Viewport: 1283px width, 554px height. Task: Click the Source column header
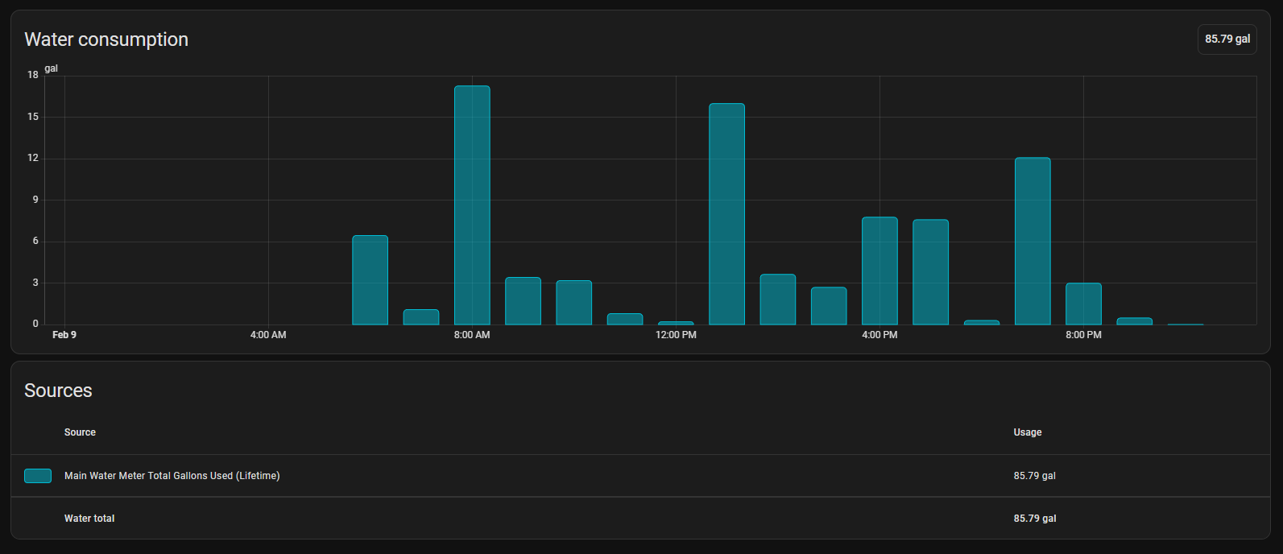coord(80,432)
